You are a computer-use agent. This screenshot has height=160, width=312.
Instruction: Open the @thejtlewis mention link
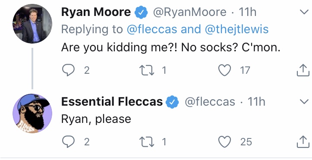coord(236,29)
